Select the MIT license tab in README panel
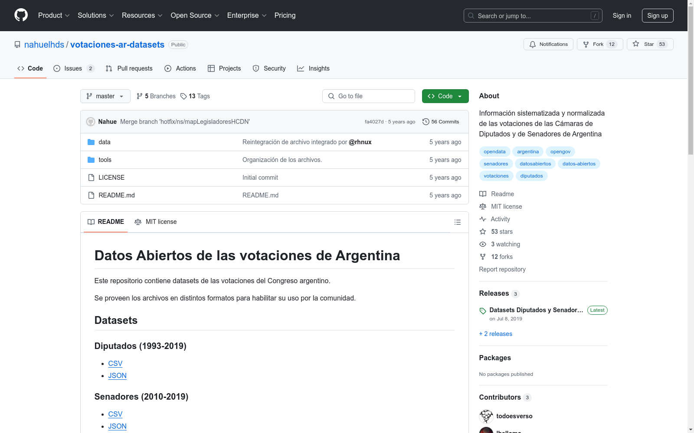Image resolution: width=694 pixels, height=433 pixels. [156, 222]
